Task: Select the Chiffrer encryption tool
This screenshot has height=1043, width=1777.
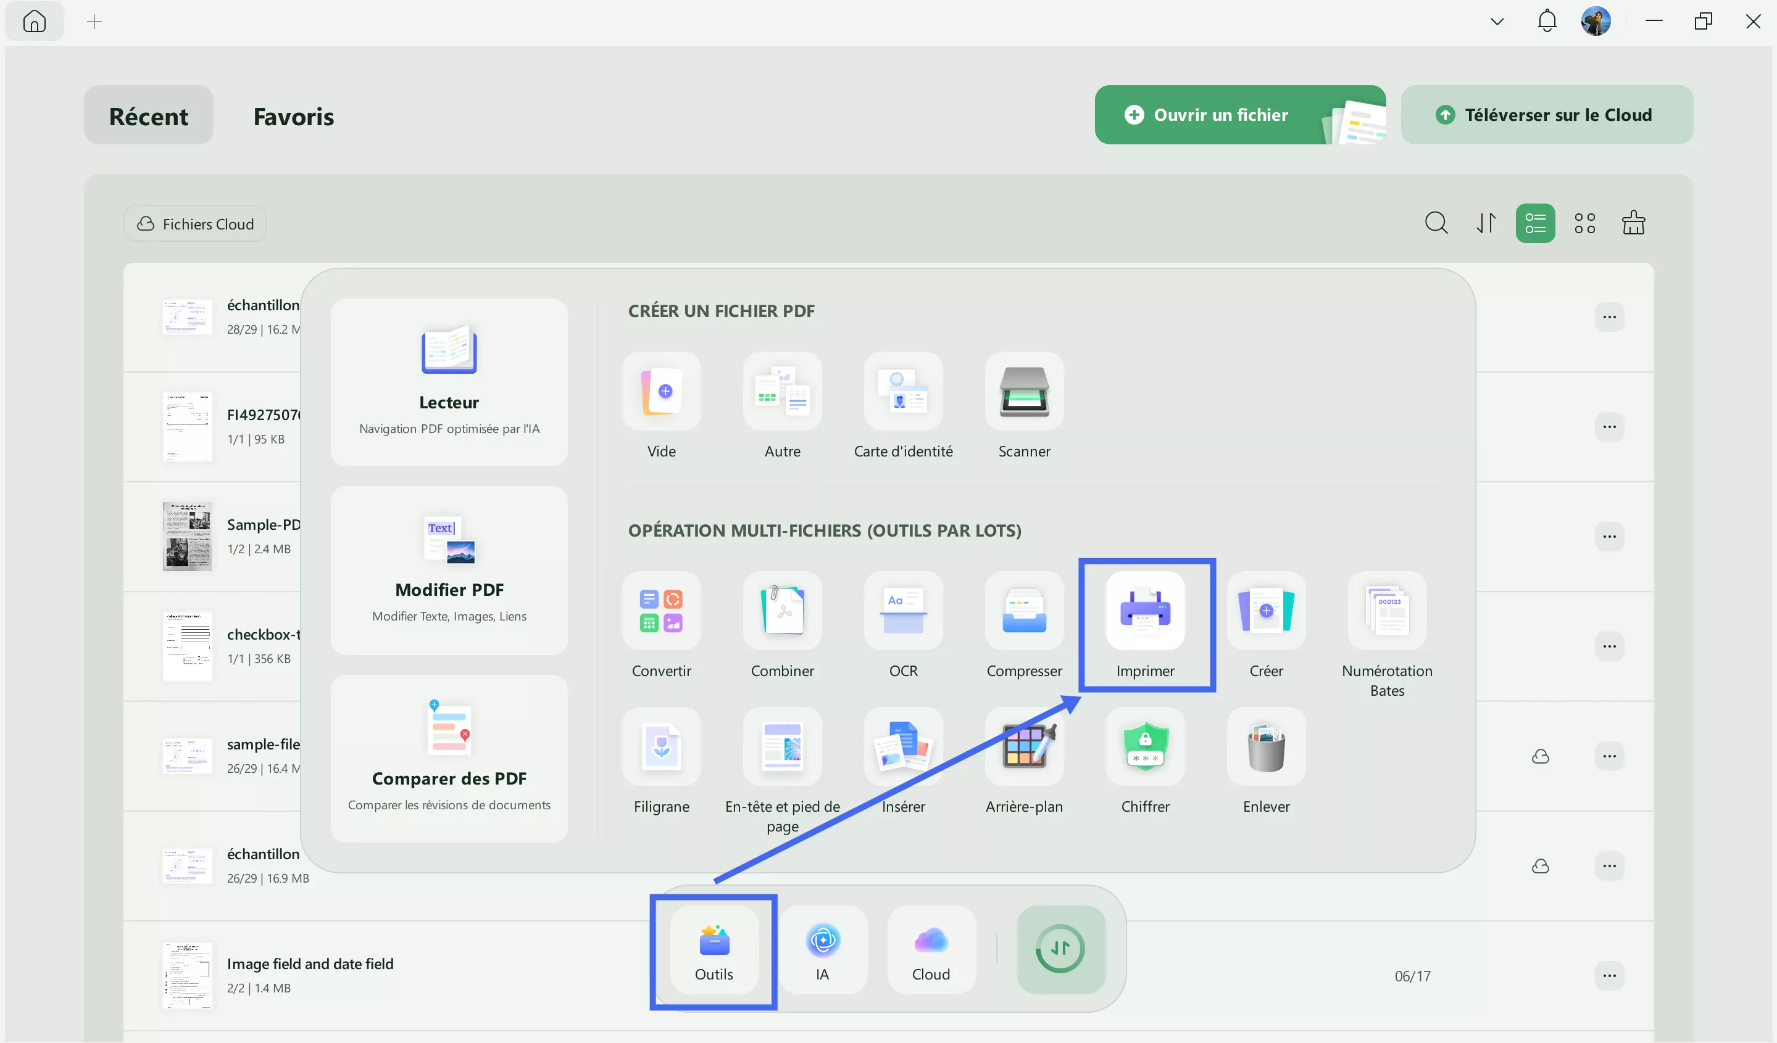Action: (x=1145, y=747)
